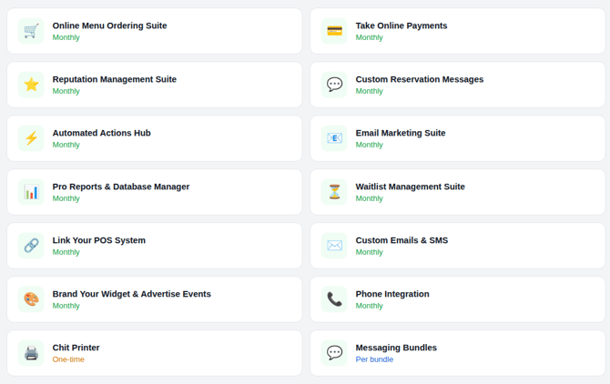The height and width of the screenshot is (384, 610).
Task: Click the telephone Phone Integration icon
Action: [x=334, y=299]
